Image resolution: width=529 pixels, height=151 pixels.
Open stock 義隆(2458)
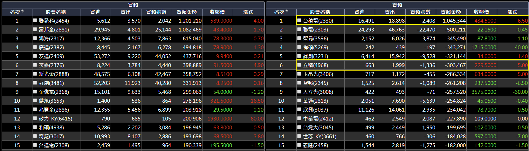[315, 145]
